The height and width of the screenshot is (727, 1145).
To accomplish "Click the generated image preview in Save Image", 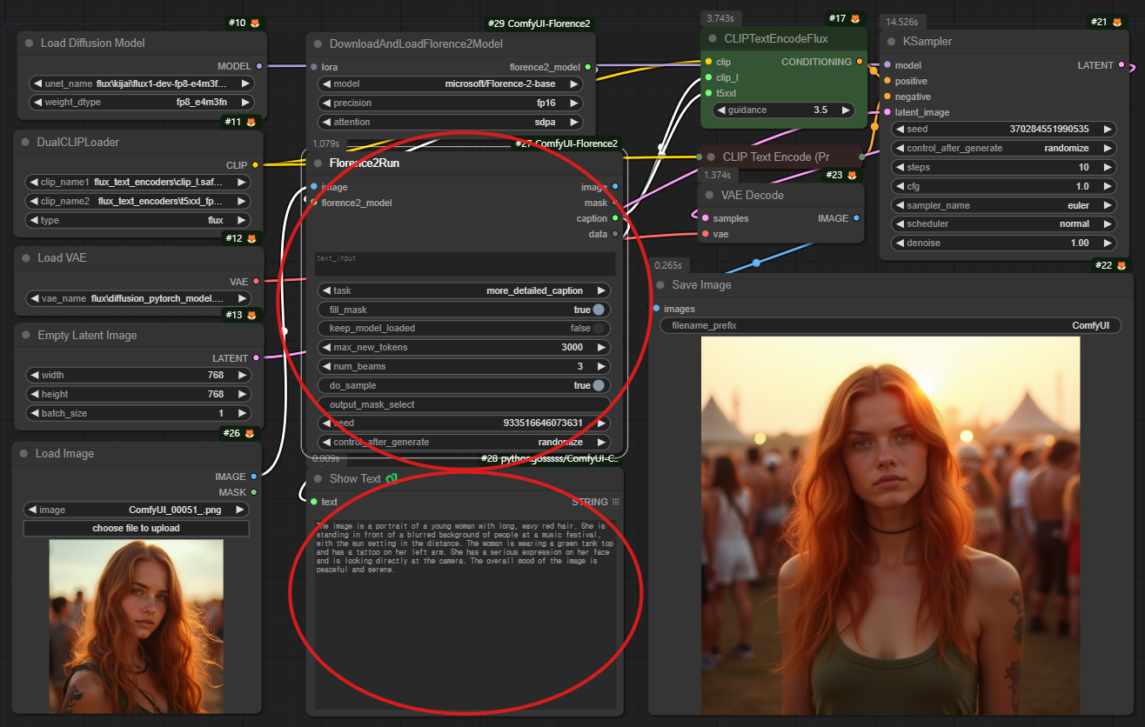I will 890,525.
